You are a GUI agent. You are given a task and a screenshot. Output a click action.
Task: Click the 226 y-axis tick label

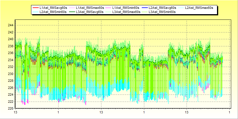tap(10, 88)
